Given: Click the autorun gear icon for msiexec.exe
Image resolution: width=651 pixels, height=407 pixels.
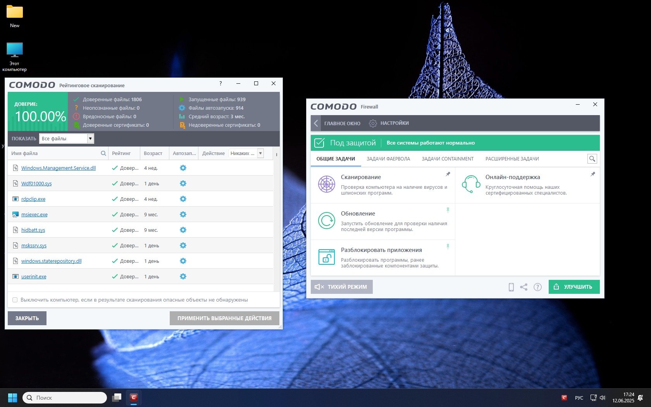Looking at the screenshot, I should [183, 214].
